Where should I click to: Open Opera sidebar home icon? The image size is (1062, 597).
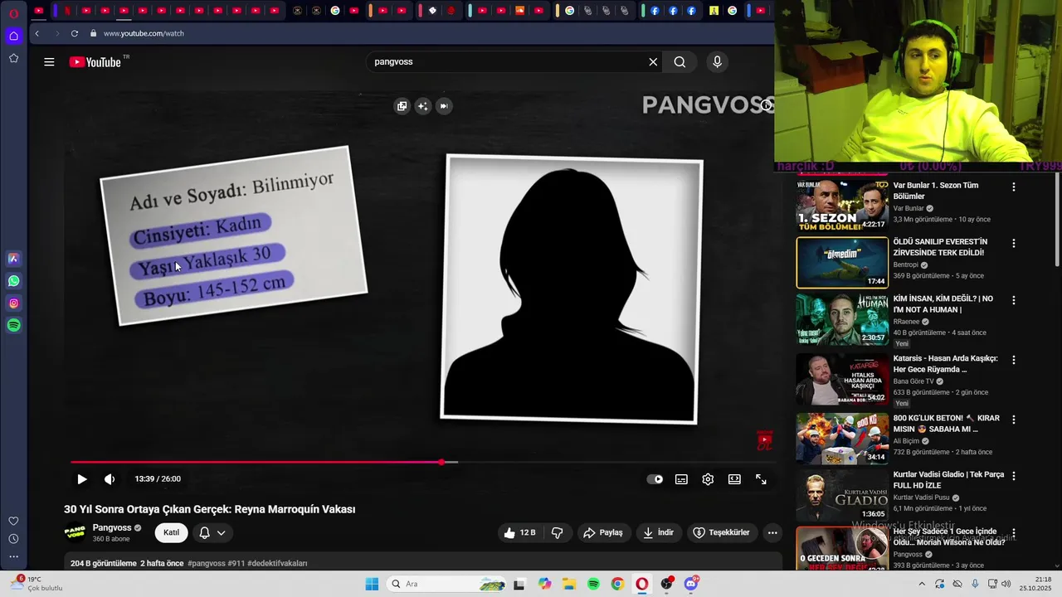click(x=13, y=36)
